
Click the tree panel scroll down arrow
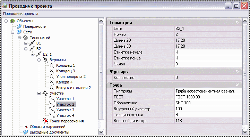tap(101, 132)
